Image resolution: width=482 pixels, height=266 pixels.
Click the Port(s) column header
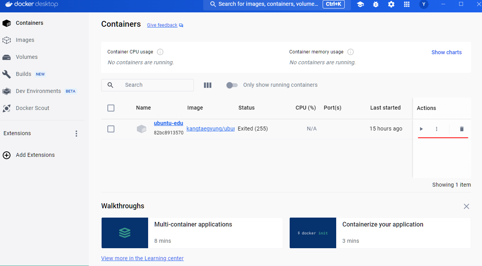click(x=332, y=108)
